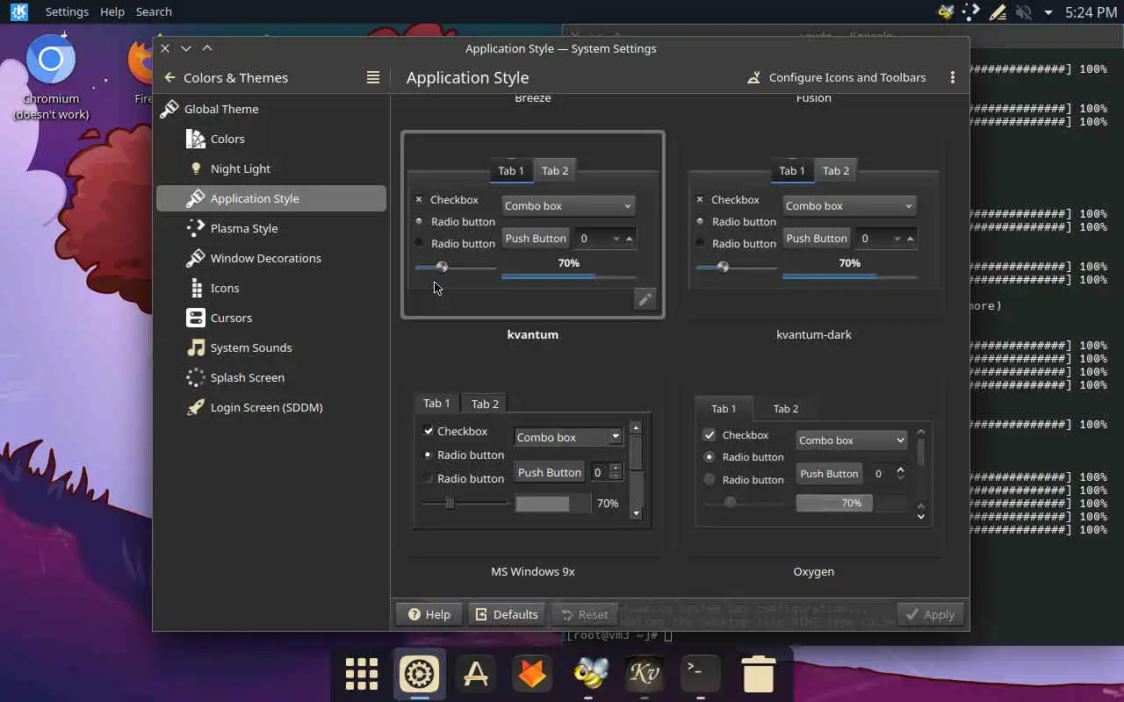
Task: Click the 70% progress bar in Oxygen preview
Action: coord(851,503)
